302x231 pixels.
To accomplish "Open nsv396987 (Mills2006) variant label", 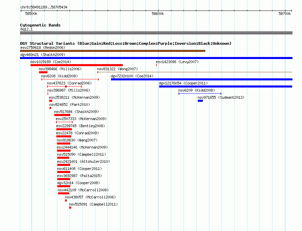I will click(x=69, y=90).
